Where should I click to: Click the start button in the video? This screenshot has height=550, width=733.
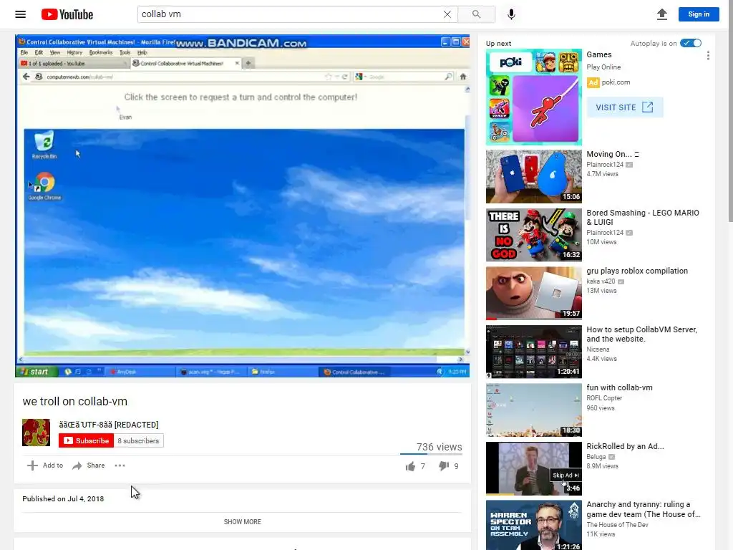[x=37, y=372]
